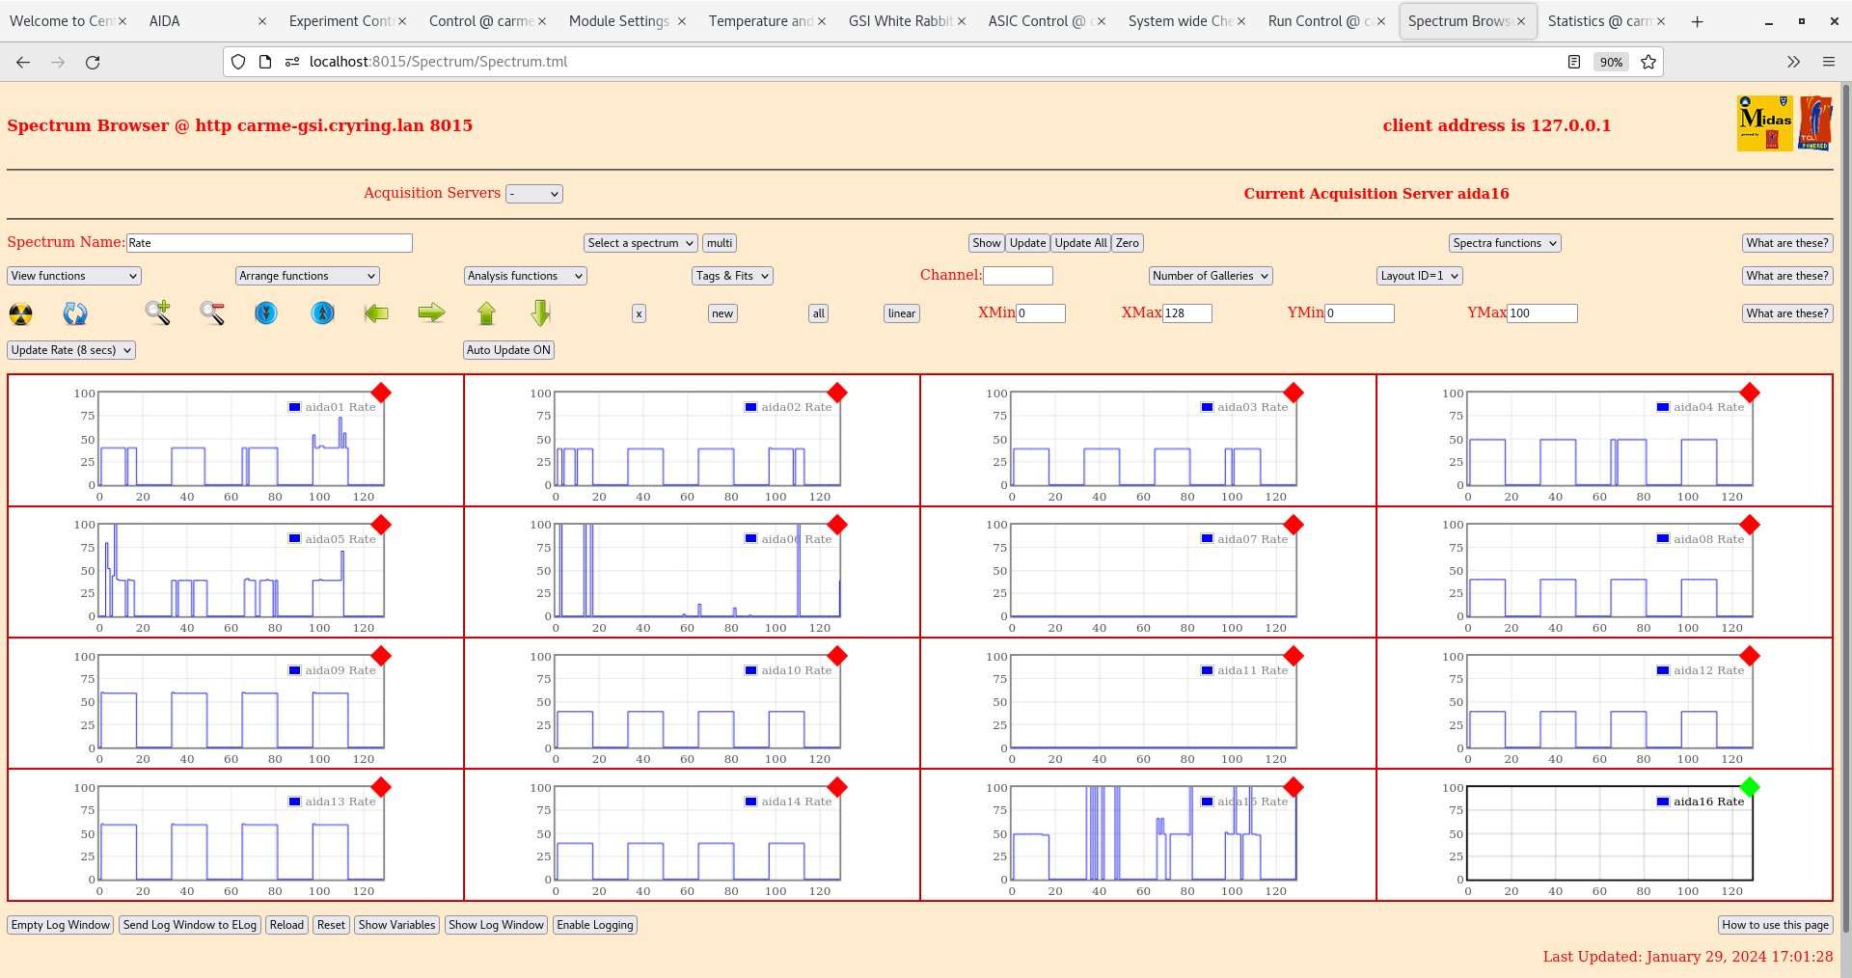Click the green diamond on aida16 Rate

pyautogui.click(x=1750, y=788)
